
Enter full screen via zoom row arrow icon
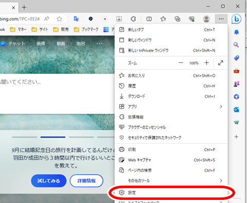pyautogui.click(x=221, y=63)
